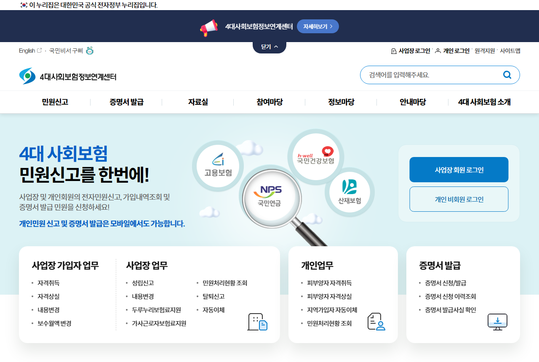Collapse the banner with 닫기 toggle
Image resolution: width=539 pixels, height=362 pixels.
pyautogui.click(x=269, y=47)
